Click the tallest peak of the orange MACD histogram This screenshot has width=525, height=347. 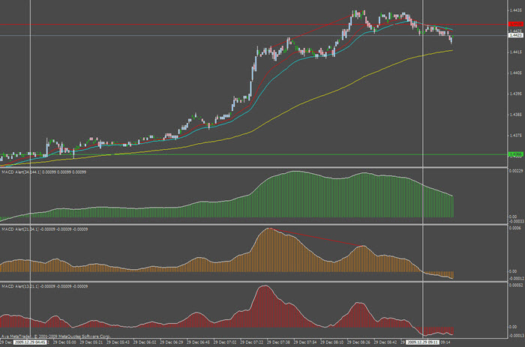(x=270, y=231)
